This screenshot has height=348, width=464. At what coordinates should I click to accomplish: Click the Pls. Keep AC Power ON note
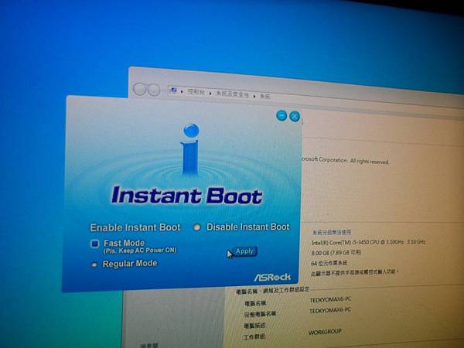[140, 251]
